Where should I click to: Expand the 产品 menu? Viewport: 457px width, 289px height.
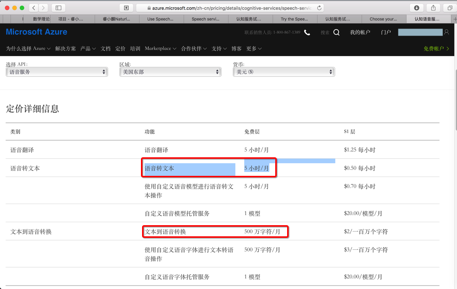pos(88,49)
